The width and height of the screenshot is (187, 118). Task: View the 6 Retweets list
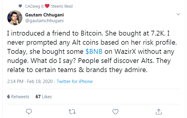pos(18,97)
